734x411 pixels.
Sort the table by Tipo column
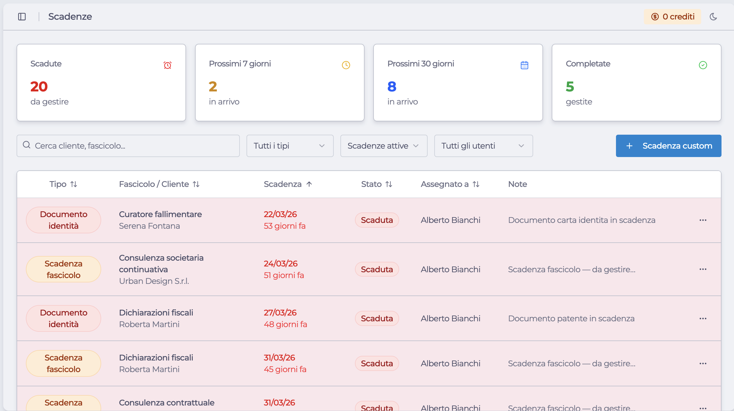tap(63, 184)
